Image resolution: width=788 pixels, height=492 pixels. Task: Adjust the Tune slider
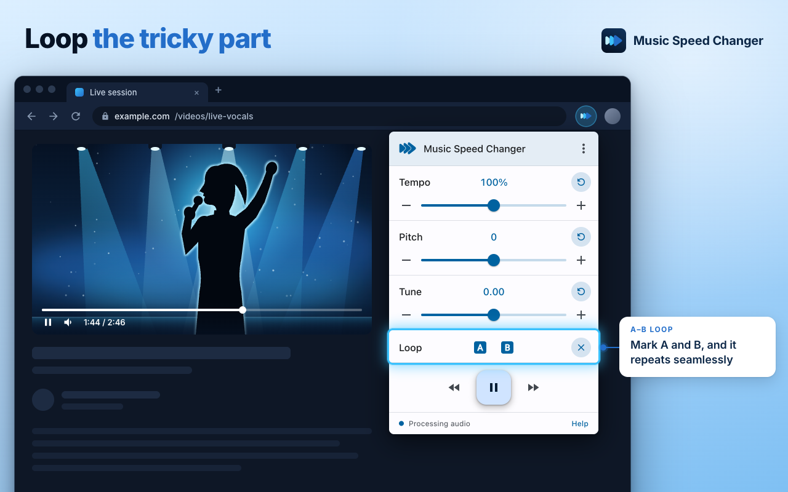[494, 315]
